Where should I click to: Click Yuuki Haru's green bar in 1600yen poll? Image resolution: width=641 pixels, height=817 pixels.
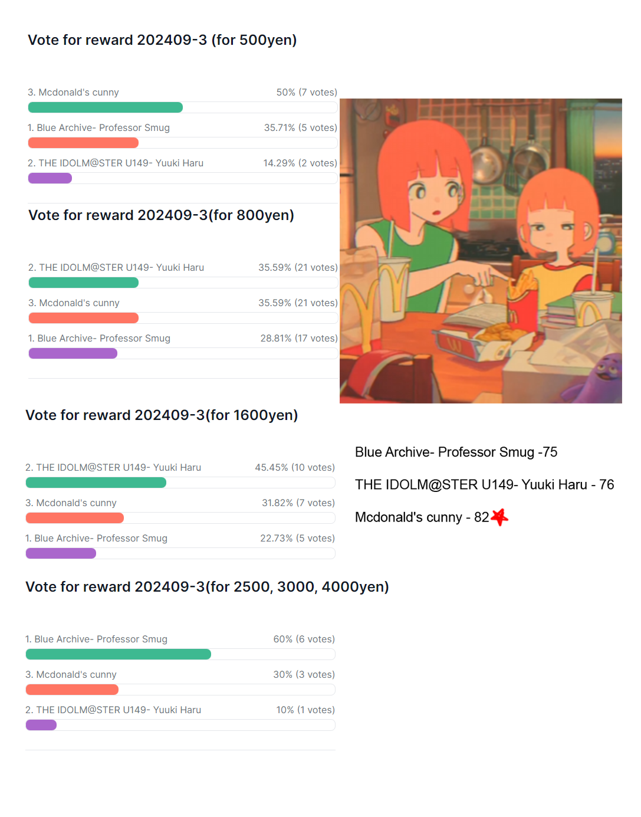pos(96,483)
